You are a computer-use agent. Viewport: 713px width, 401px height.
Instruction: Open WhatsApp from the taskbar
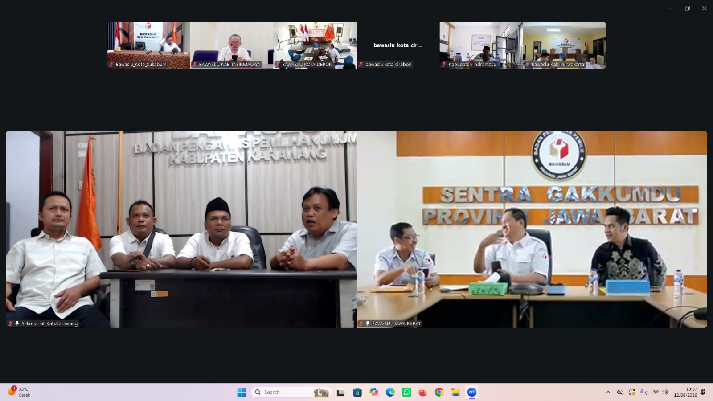[406, 392]
